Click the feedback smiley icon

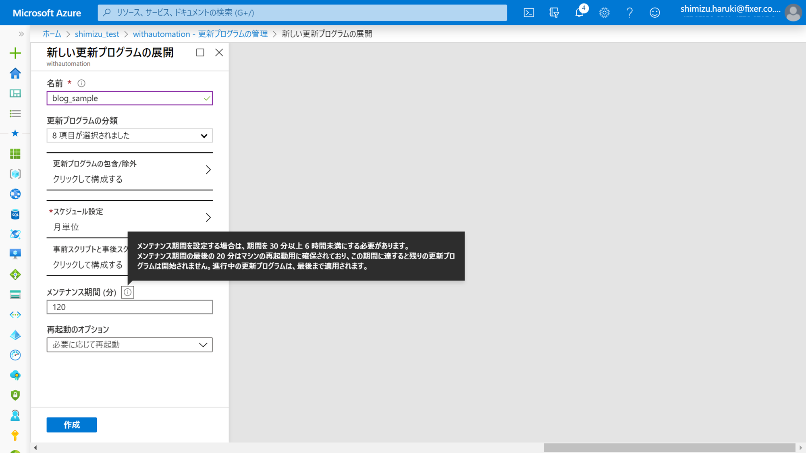[x=654, y=12]
